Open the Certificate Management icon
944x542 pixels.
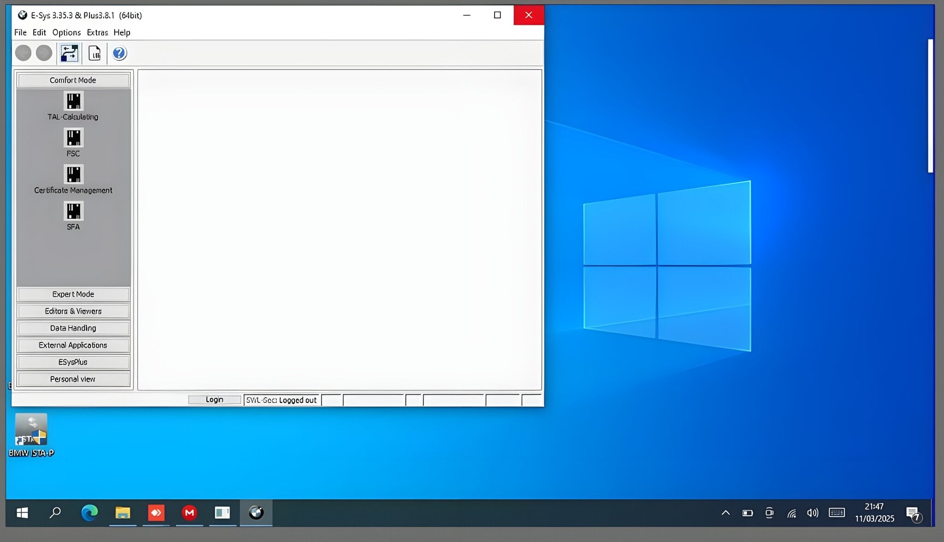(73, 175)
